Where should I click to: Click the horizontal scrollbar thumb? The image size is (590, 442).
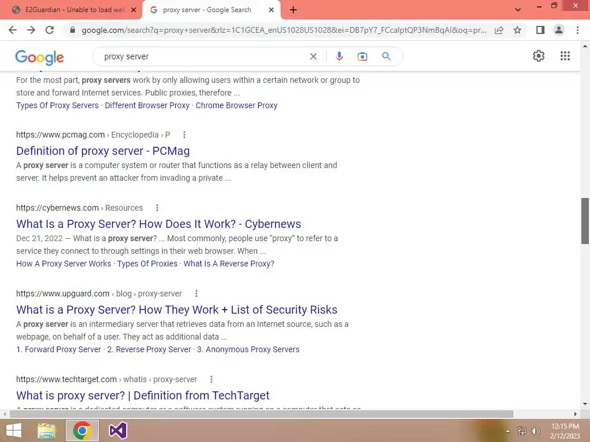[261, 414]
